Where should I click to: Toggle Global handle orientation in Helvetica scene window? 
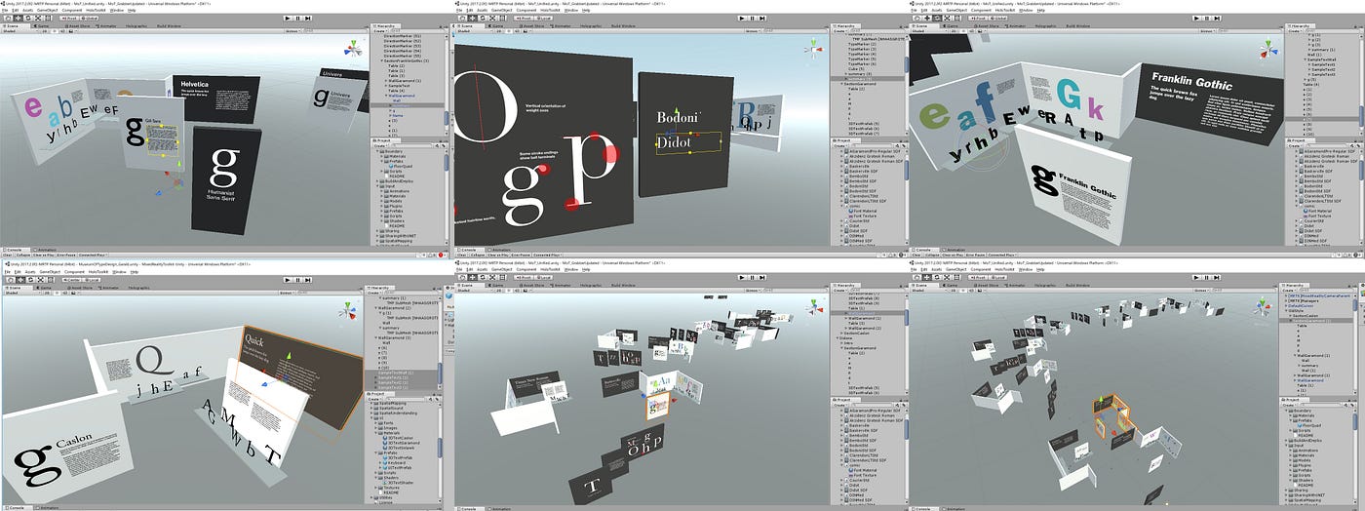(x=89, y=19)
